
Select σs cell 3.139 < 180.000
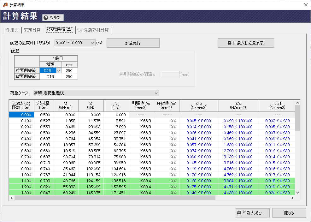238,157
